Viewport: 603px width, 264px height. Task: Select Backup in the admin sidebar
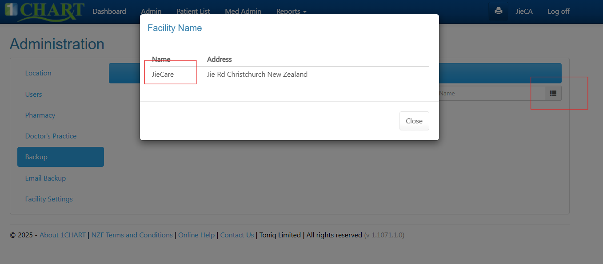point(60,157)
